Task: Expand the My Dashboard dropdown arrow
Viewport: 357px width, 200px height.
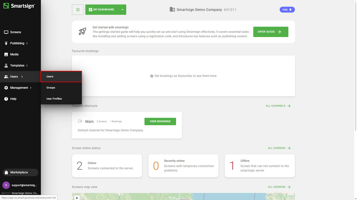Action: (122, 10)
